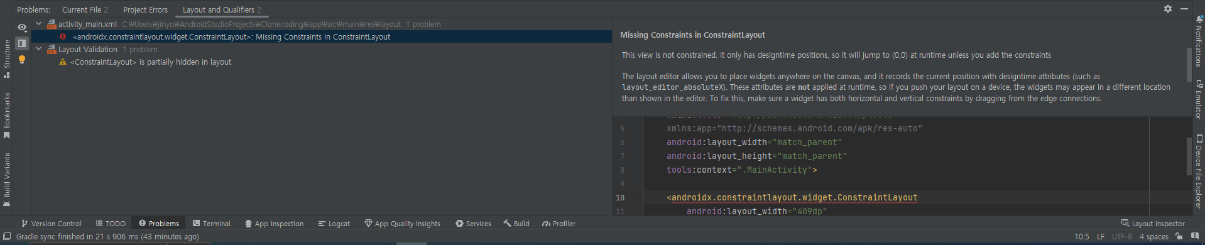Click the description panel vertical scrollbar
This screenshot has height=245, width=1205.
tap(1189, 65)
